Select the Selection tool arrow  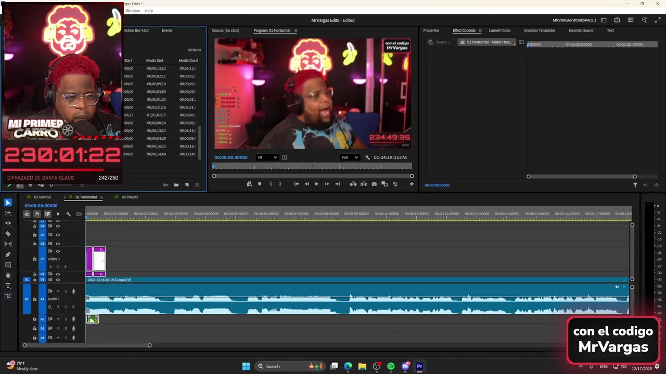[8, 203]
